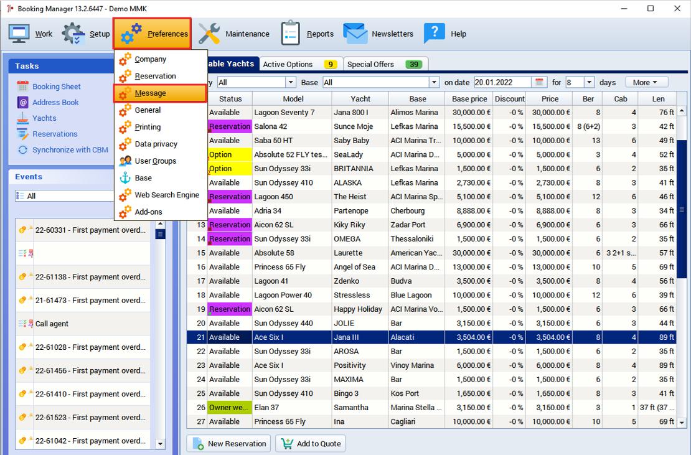Sort by Base price column header
This screenshot has height=455, width=691.
(469, 99)
